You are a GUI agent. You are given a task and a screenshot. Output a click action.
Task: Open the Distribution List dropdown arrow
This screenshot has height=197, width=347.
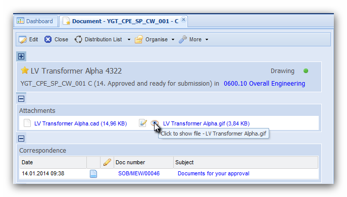coord(129,40)
